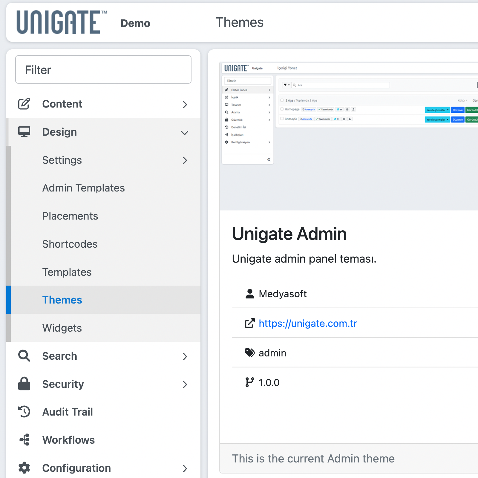Screen dimensions: 478x478
Task: Go to Admin Templates
Action: click(84, 188)
